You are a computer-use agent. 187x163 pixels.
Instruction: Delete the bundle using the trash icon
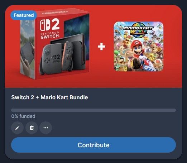click(x=32, y=128)
